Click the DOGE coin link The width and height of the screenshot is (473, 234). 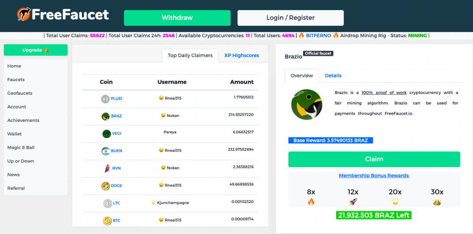(x=116, y=185)
